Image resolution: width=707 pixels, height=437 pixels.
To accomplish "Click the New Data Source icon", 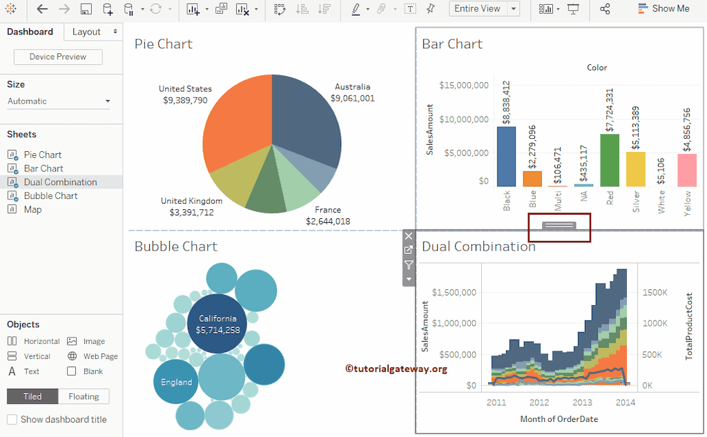I will [x=108, y=9].
